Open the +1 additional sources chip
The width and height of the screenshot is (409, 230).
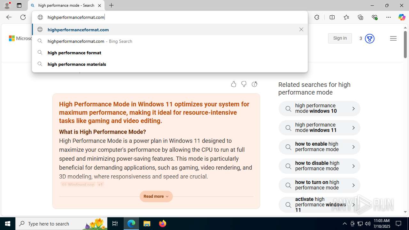tap(100, 185)
